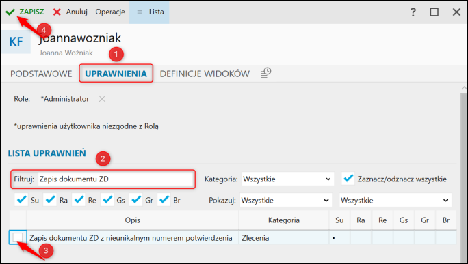Toggle the Re filter checkbox
The width and height of the screenshot is (468, 264).
pos(79,200)
